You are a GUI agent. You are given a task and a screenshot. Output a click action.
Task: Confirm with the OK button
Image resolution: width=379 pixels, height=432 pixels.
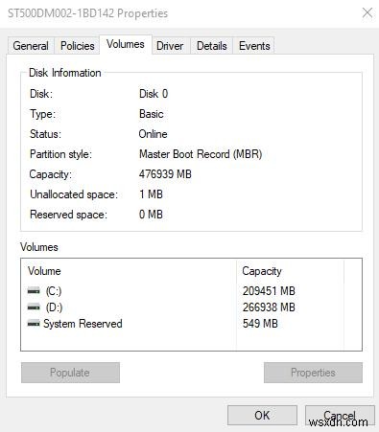pyautogui.click(x=262, y=416)
